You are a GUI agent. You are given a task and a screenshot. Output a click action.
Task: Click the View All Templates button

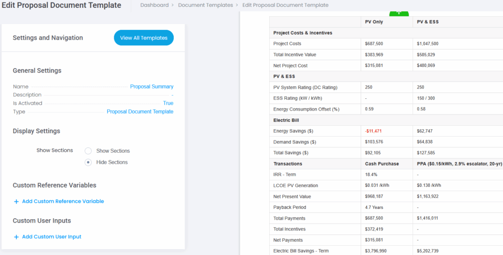pos(144,38)
